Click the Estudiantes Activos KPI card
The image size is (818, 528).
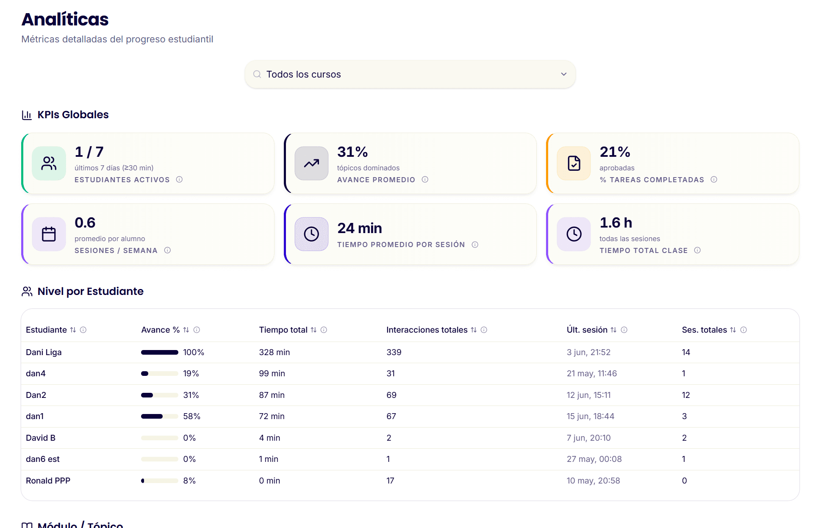[x=148, y=164]
